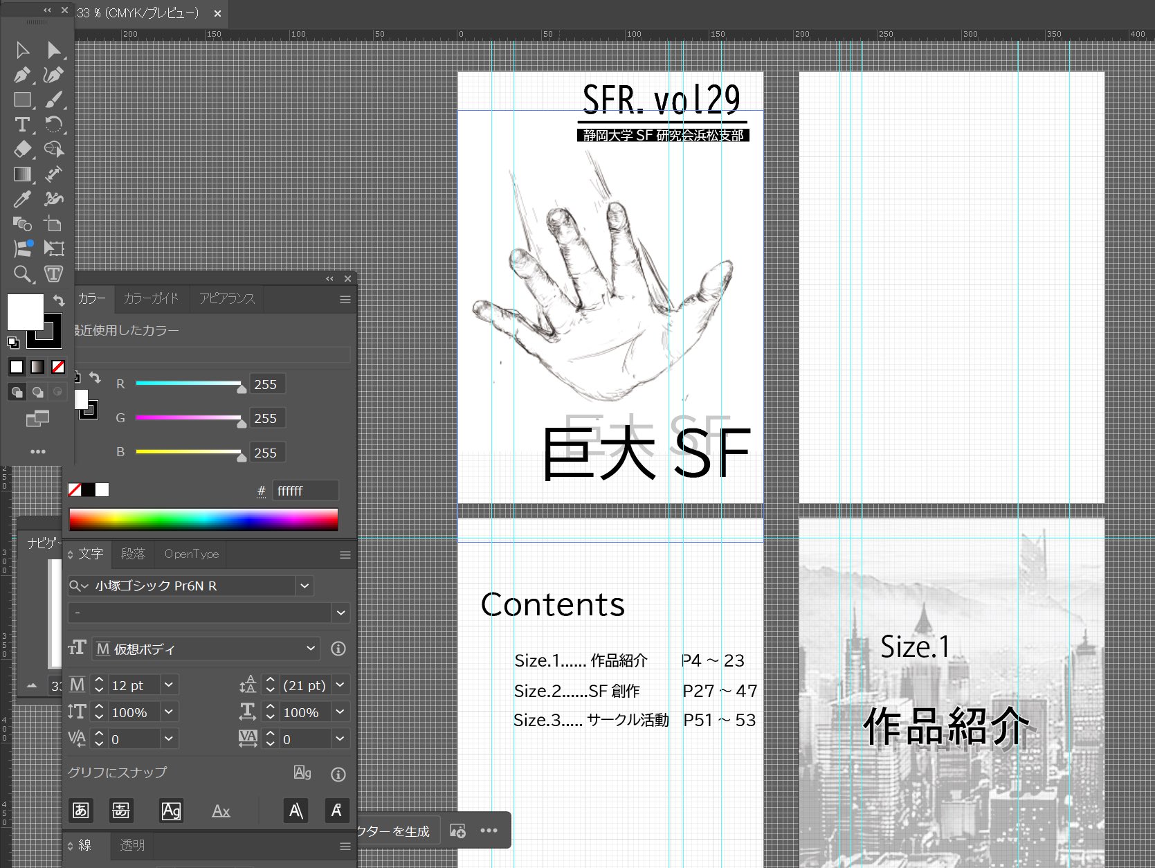The image size is (1155, 868).
Task: Switch paint mode to Gradient
Action: pyautogui.click(x=37, y=367)
